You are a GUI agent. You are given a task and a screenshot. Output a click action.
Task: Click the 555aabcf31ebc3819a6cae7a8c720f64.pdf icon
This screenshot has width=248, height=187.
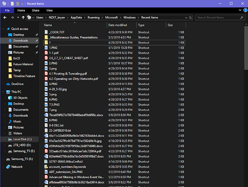coord(46,151)
